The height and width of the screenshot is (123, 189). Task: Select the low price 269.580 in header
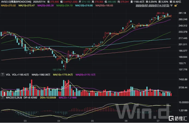pos(112,2)
